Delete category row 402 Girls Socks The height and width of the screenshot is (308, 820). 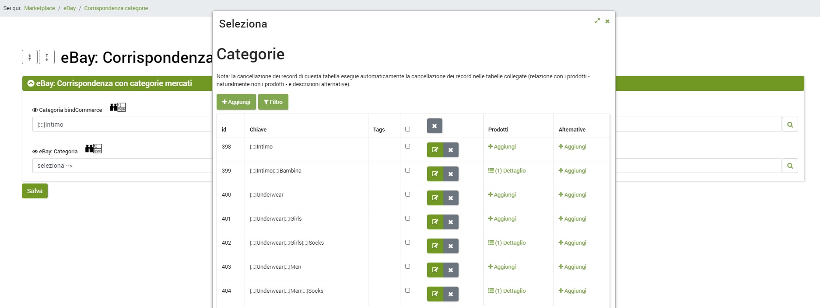[x=451, y=246]
